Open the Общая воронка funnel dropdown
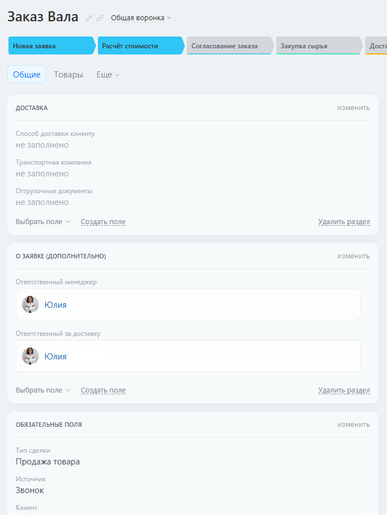The height and width of the screenshot is (515, 387). pyautogui.click(x=141, y=18)
